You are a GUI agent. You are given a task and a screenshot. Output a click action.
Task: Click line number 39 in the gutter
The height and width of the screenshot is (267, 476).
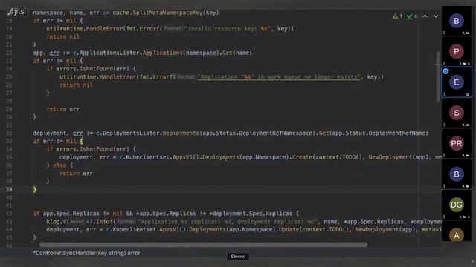pos(9,189)
